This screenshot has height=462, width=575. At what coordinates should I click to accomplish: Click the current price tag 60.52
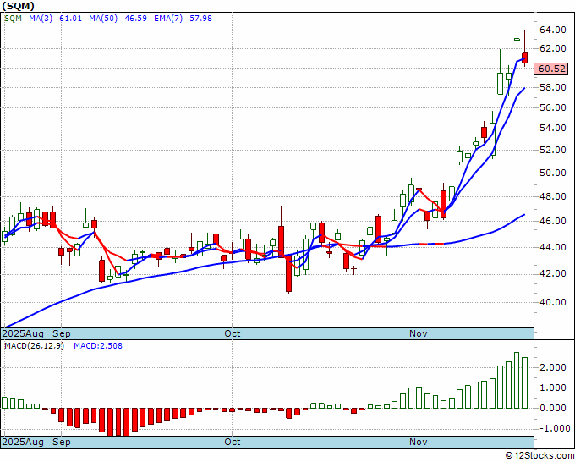click(x=551, y=69)
